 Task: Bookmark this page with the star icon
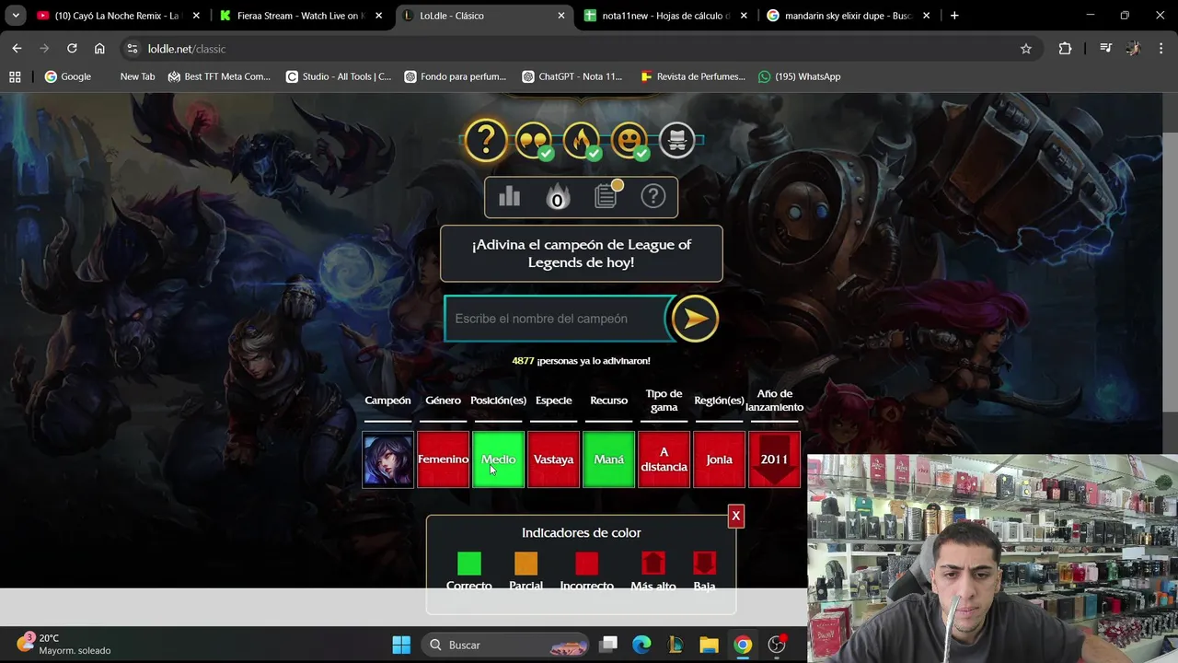pyautogui.click(x=1026, y=49)
